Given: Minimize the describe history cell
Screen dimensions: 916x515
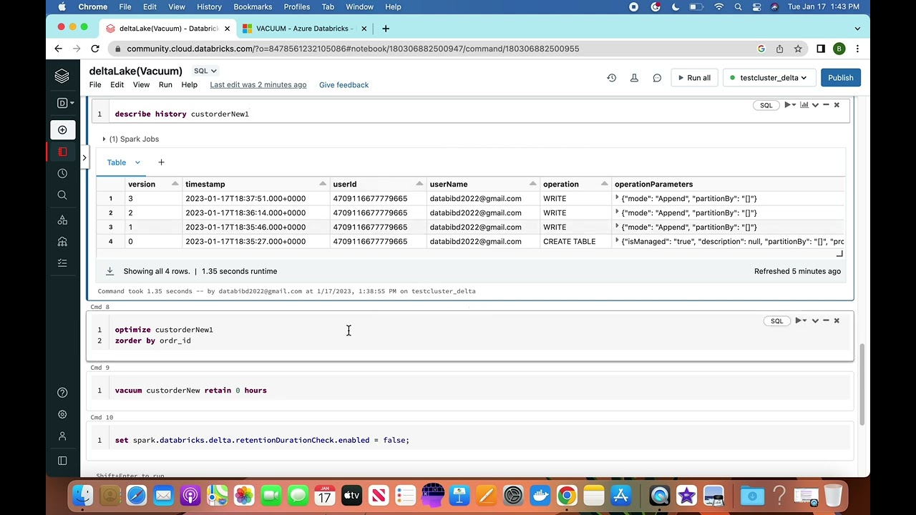Looking at the screenshot, I should (x=826, y=105).
